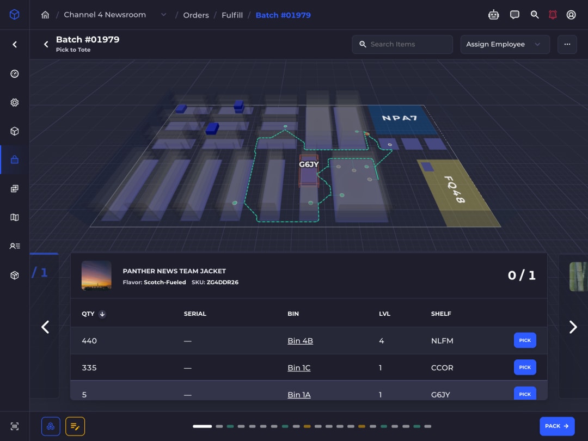Screen dimensions: 588x441
Task: Click the PACK button
Action: (x=557, y=426)
